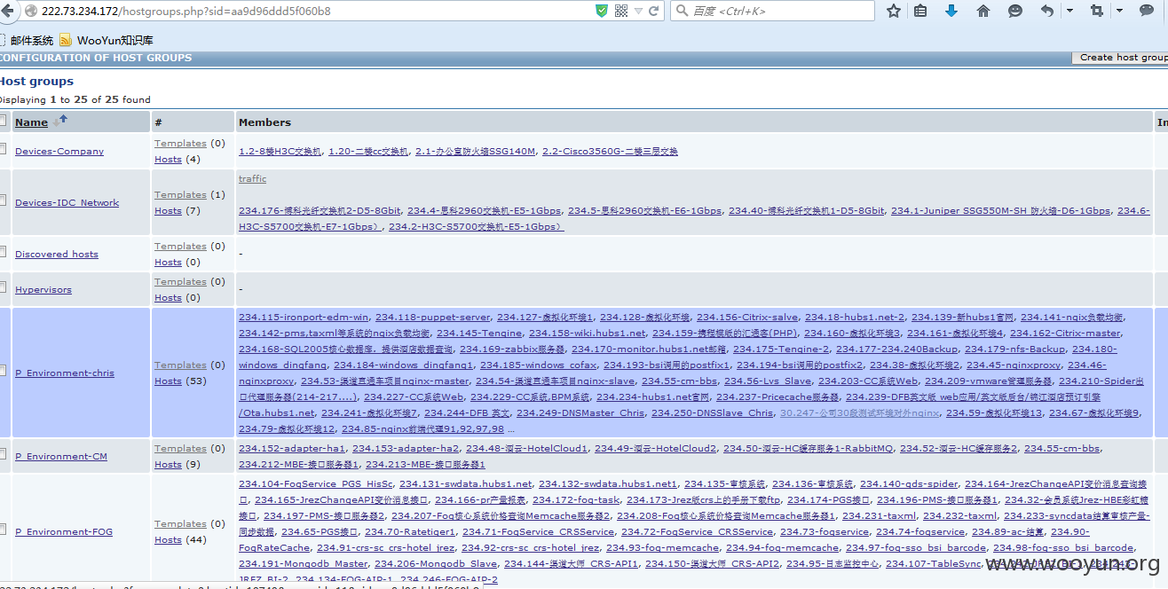Image resolution: width=1168 pixels, height=589 pixels.
Task: Open member 234.115-ironport-edm-win
Action: pyautogui.click(x=304, y=318)
